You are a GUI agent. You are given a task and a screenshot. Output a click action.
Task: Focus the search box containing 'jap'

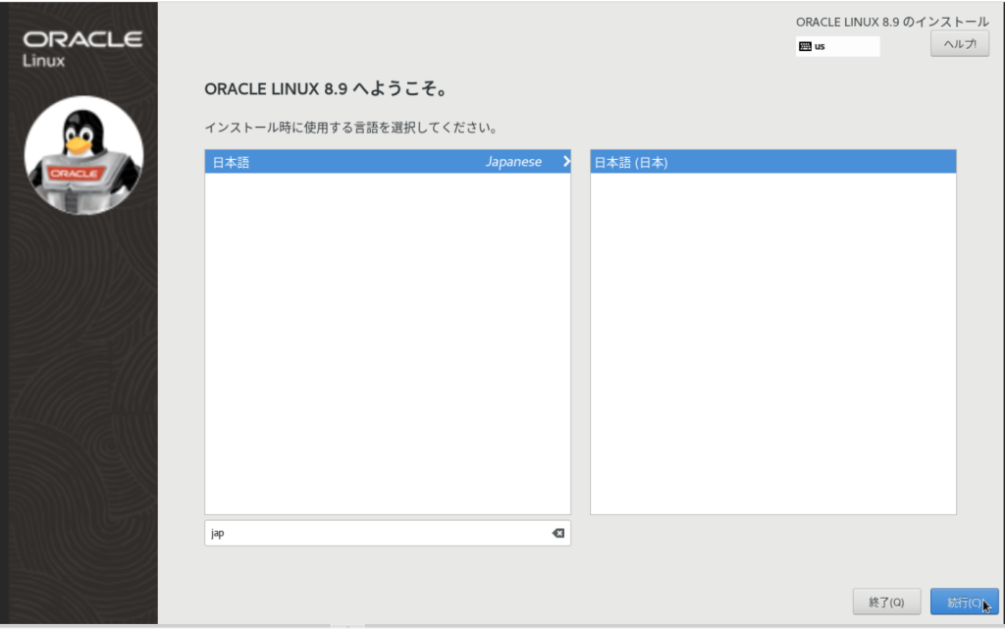(373, 533)
